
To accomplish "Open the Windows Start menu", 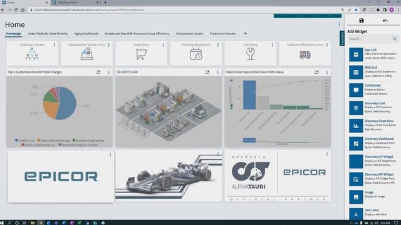I will point(2,222).
